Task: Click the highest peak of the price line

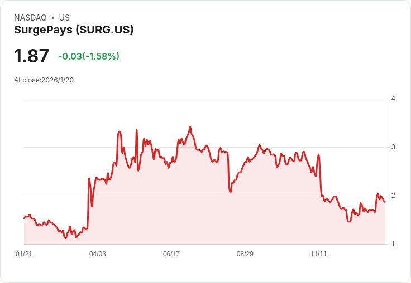Action: [190, 127]
